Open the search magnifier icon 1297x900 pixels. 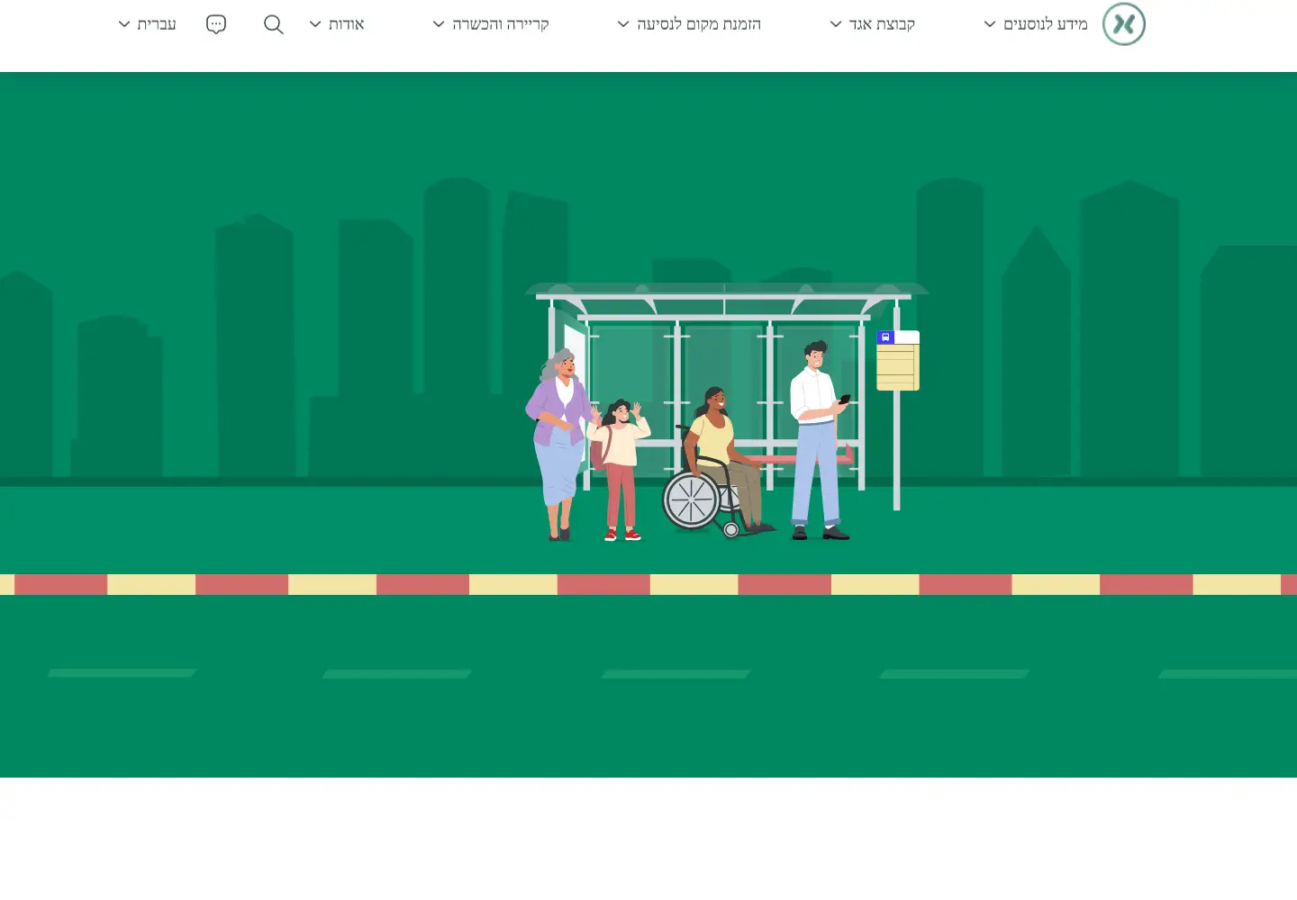coord(274,24)
